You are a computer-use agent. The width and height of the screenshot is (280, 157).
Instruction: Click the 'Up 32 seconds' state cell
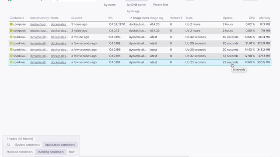[x=196, y=56]
